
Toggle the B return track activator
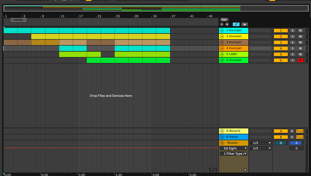[281, 137]
